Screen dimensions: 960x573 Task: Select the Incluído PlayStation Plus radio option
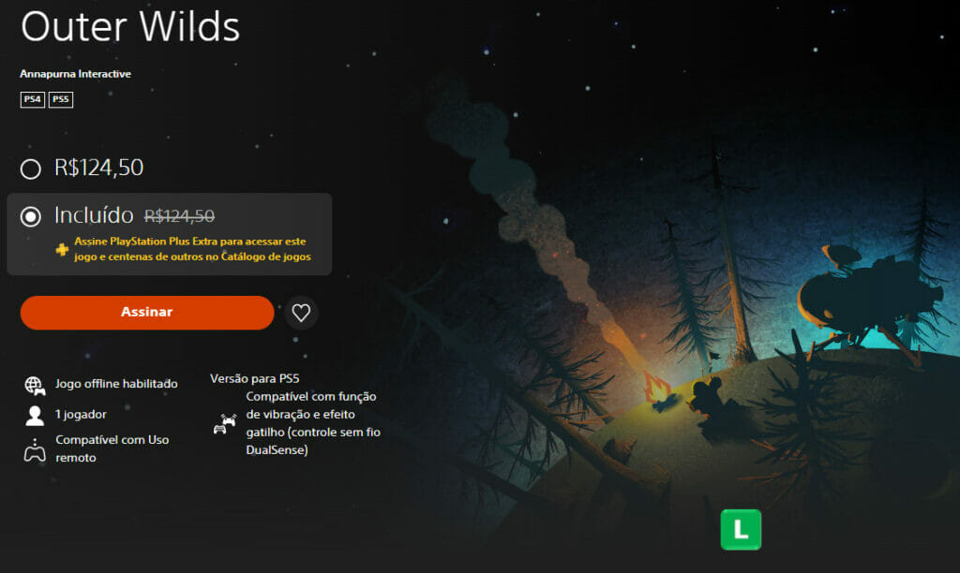31,216
